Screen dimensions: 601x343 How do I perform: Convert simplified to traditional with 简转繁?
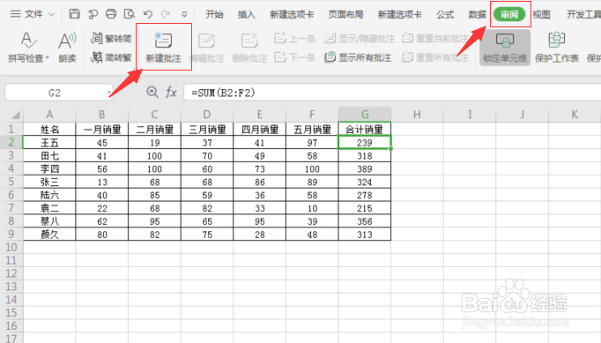[111, 57]
